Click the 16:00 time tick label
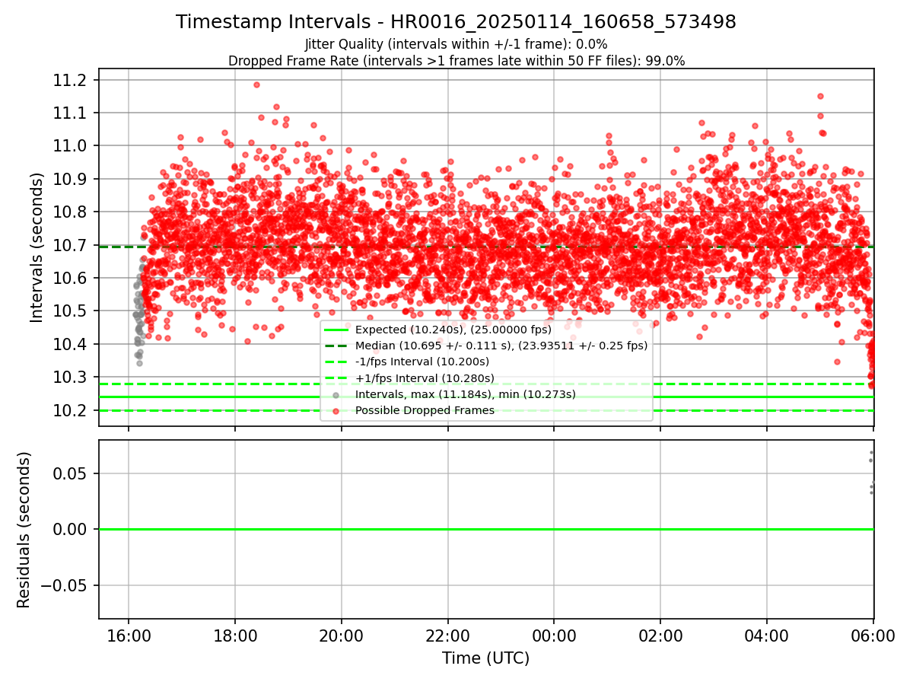Viewport: 913px width, 685px height. tap(129, 635)
